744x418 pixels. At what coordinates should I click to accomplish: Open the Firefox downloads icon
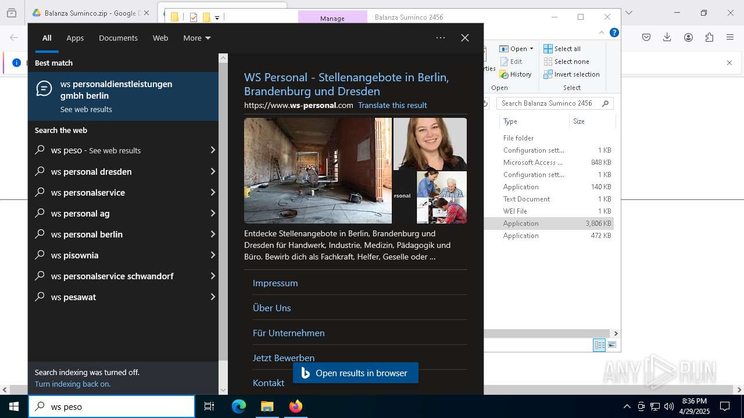coord(667,37)
